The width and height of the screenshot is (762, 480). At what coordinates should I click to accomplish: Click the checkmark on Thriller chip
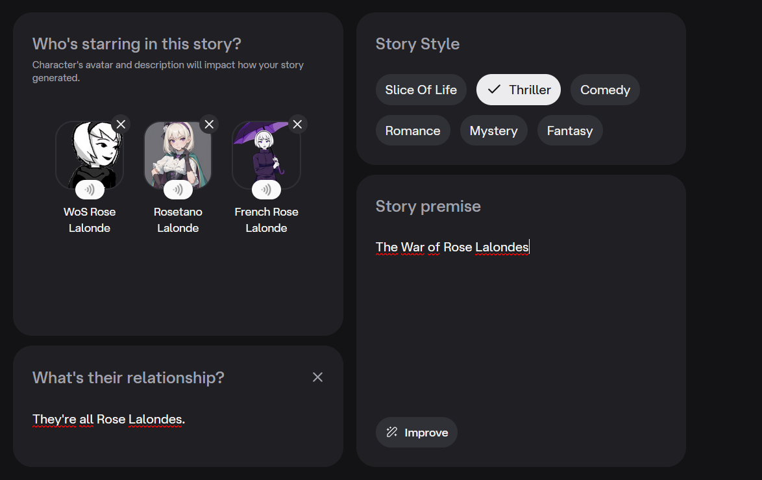pos(494,90)
